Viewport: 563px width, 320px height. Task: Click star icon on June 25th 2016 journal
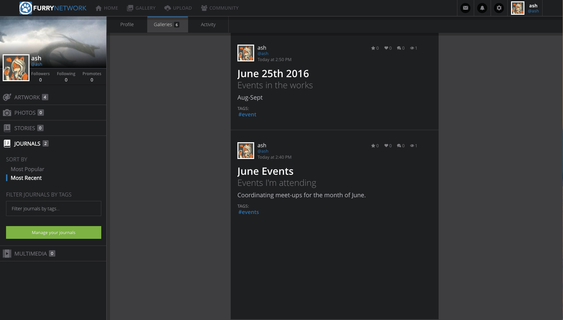click(373, 48)
